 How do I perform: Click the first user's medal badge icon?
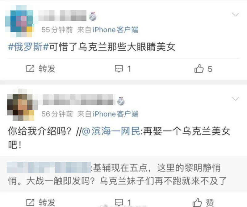pos(93,17)
